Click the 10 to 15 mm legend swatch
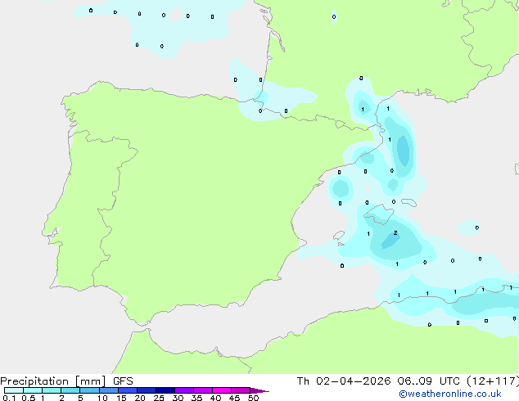This screenshot has height=401, width=519. click(109, 390)
